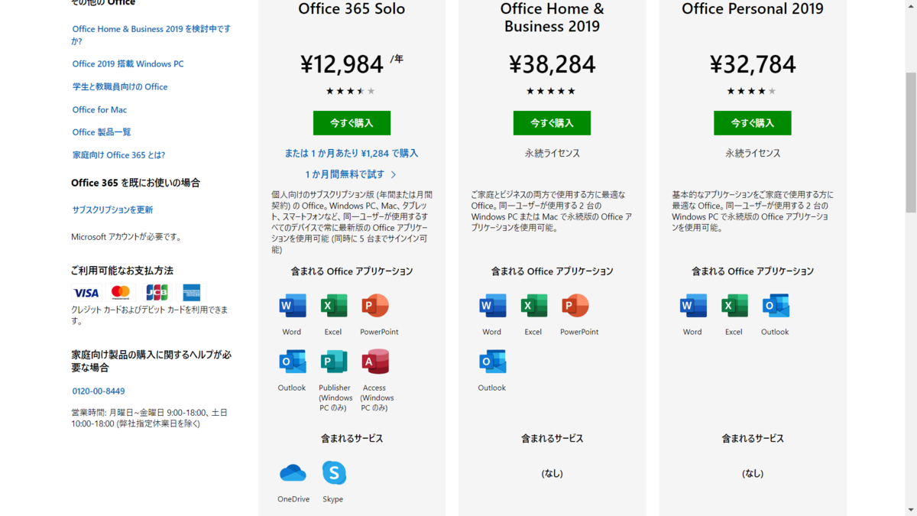Click the Office 365 を既にお使いの場合 heading
Screen dimensions: 917x516
tap(135, 183)
